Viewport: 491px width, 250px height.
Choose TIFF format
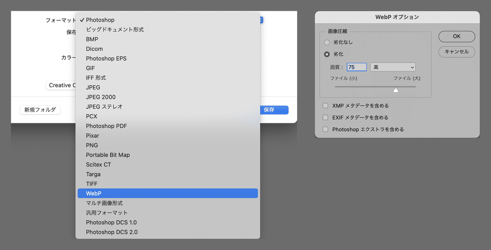pos(168,184)
